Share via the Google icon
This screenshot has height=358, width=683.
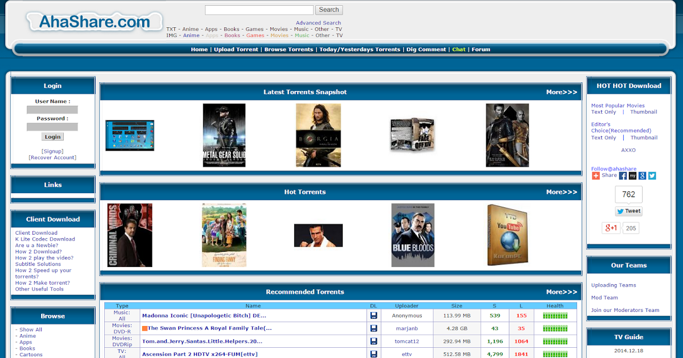(x=642, y=176)
